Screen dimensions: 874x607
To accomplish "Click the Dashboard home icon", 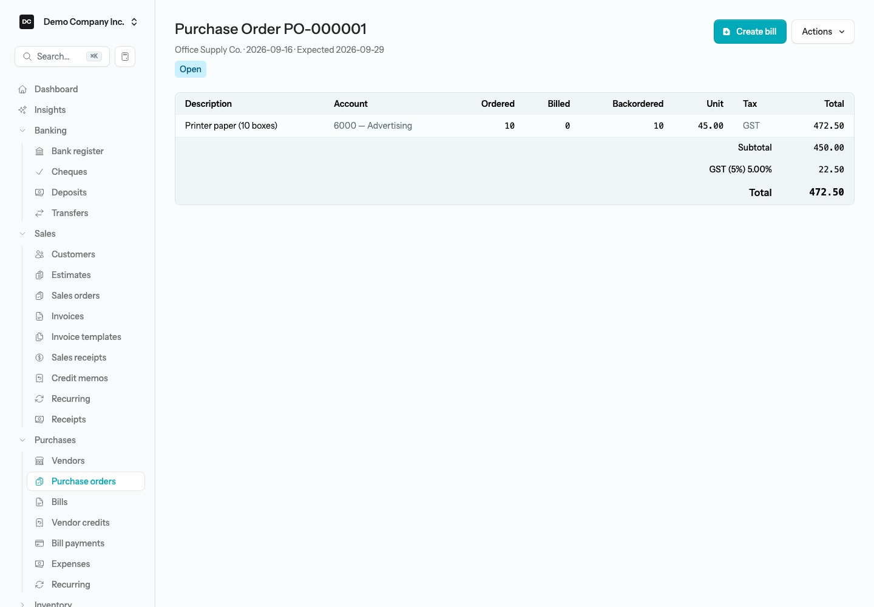I will coord(22,89).
